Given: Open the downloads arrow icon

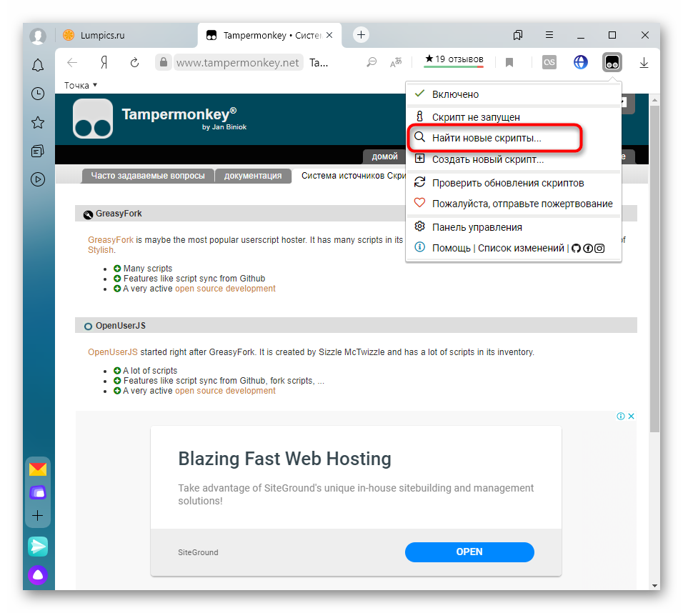Looking at the screenshot, I should 644,63.
